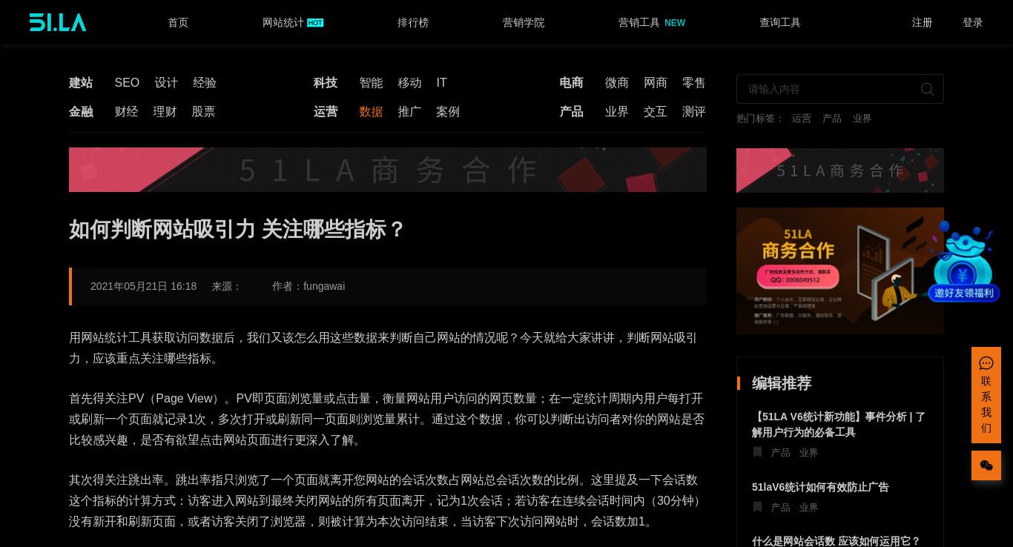Open article 【51LA V6统计新功能】事件分析
The image size is (1013, 547).
tap(839, 425)
